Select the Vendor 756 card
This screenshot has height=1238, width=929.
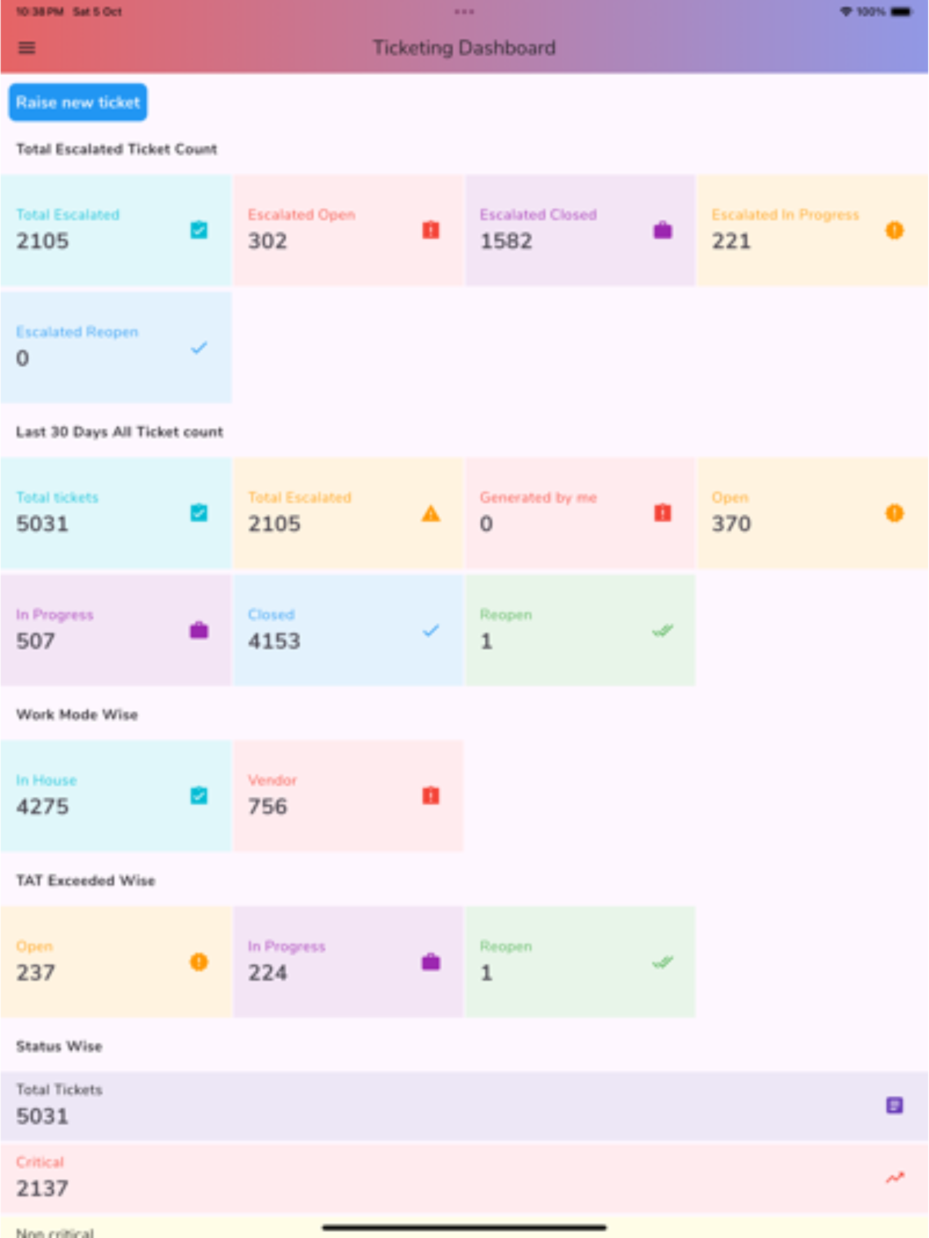(x=348, y=795)
